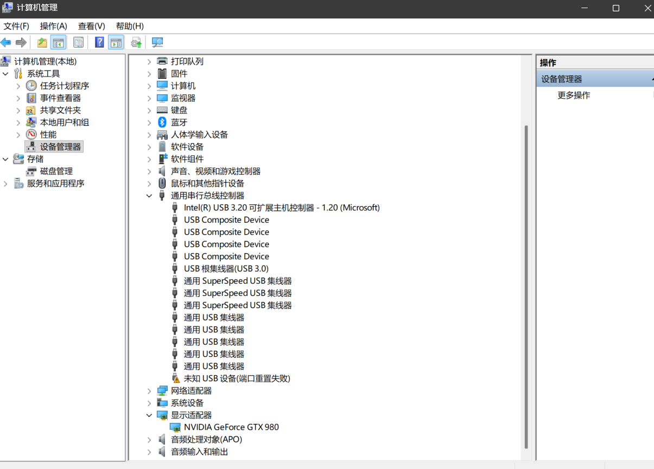
Task: Expand the 蓝牙 Bluetooth category
Action: click(149, 123)
